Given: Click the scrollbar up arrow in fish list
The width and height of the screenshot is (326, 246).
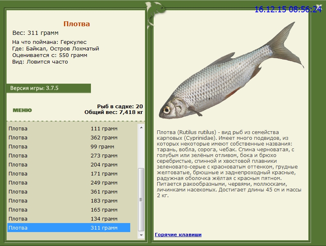Looking at the screenshot, I should 141,128.
